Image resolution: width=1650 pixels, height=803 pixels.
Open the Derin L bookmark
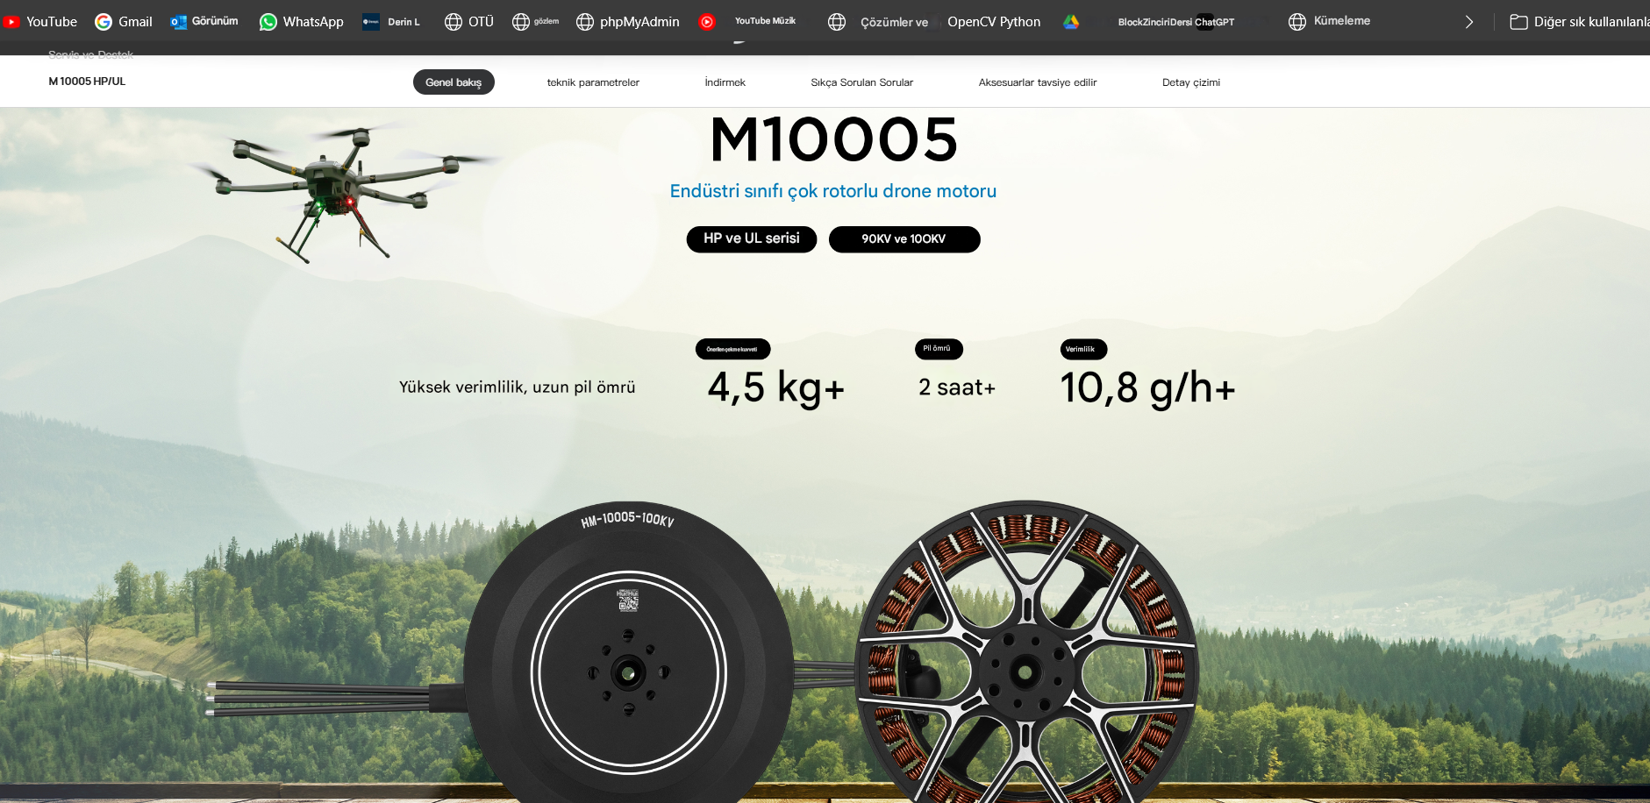pyautogui.click(x=391, y=21)
